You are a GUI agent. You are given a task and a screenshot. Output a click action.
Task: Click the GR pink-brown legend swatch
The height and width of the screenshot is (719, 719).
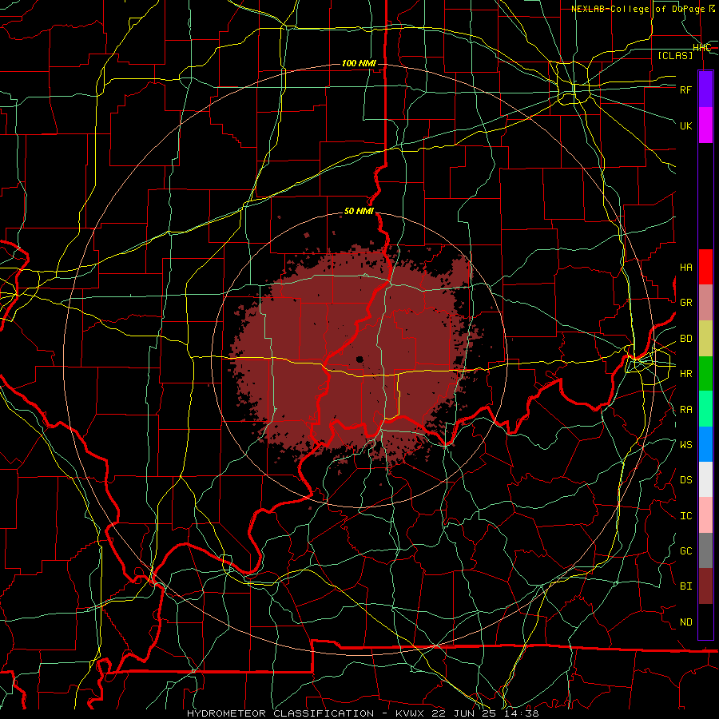coord(705,302)
